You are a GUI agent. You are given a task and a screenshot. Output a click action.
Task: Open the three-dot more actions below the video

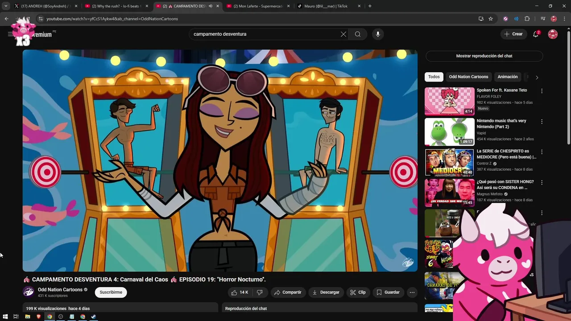point(412,292)
